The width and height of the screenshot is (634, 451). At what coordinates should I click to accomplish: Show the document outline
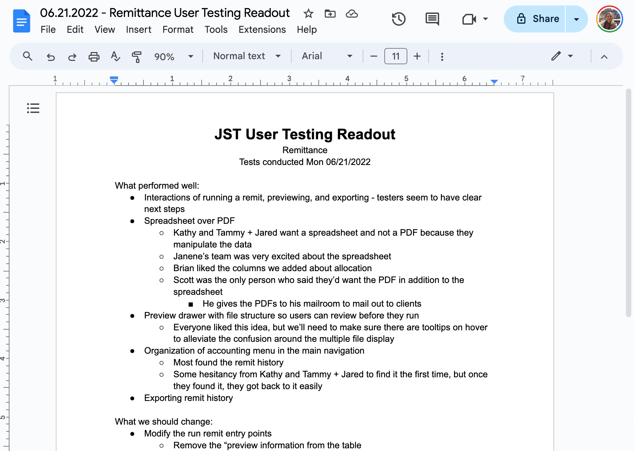[x=33, y=108]
